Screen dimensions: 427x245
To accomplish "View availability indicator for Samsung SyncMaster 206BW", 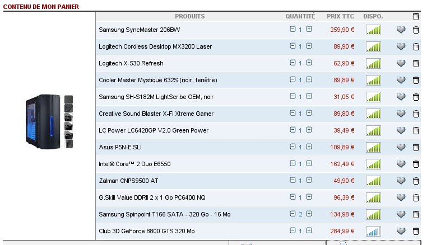I will coord(373,30).
